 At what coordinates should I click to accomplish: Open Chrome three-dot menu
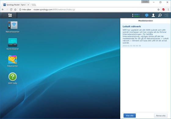tap(168, 9)
